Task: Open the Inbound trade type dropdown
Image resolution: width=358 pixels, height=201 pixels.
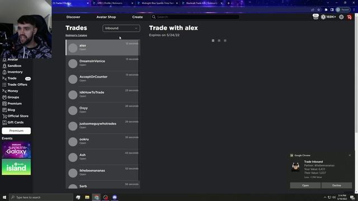Action: tap(121, 28)
